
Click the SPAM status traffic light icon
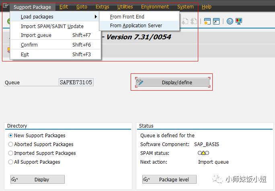click(x=203, y=153)
